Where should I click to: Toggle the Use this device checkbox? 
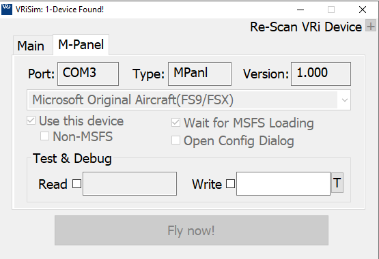31,121
